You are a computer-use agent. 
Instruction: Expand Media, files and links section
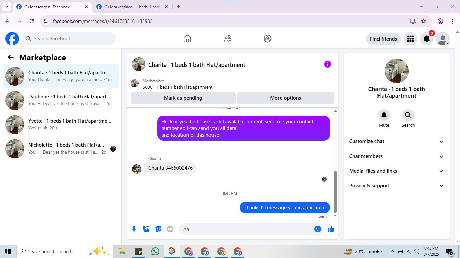(x=397, y=171)
